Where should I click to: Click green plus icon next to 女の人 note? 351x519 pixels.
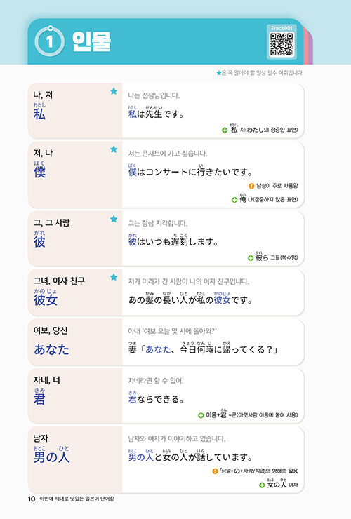coord(262,485)
